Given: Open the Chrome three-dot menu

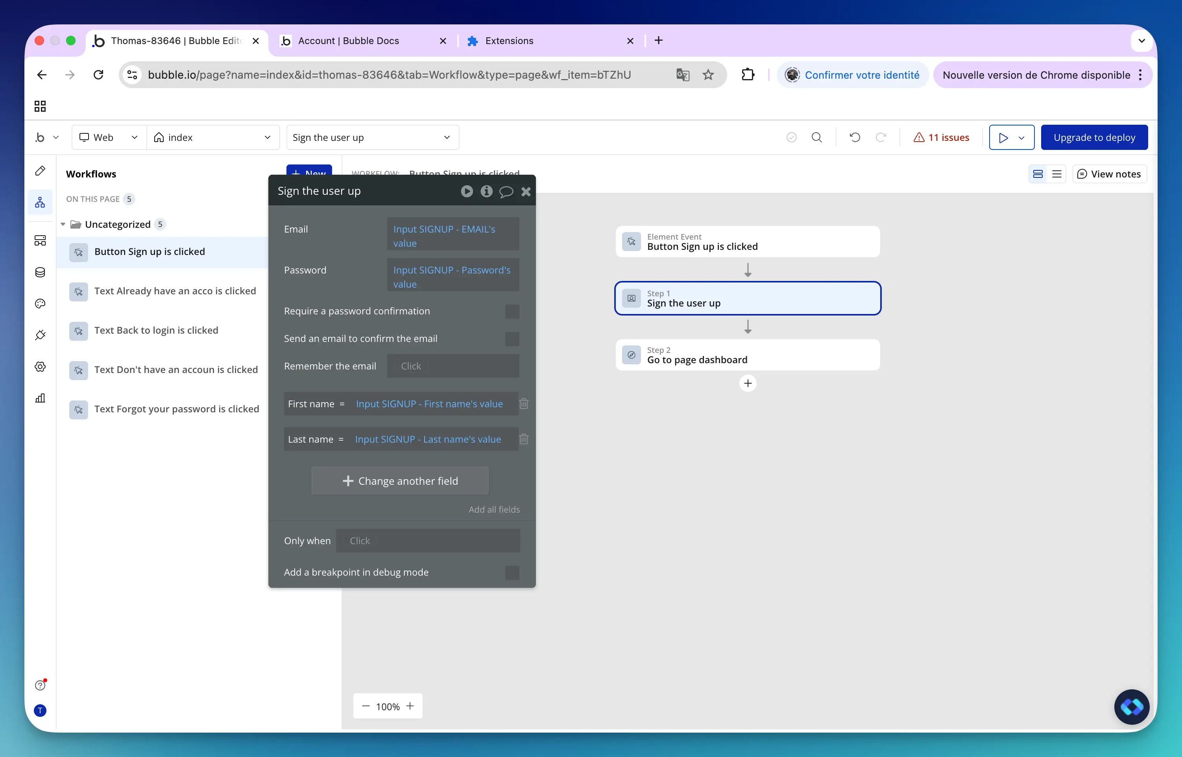Looking at the screenshot, I should [1141, 75].
